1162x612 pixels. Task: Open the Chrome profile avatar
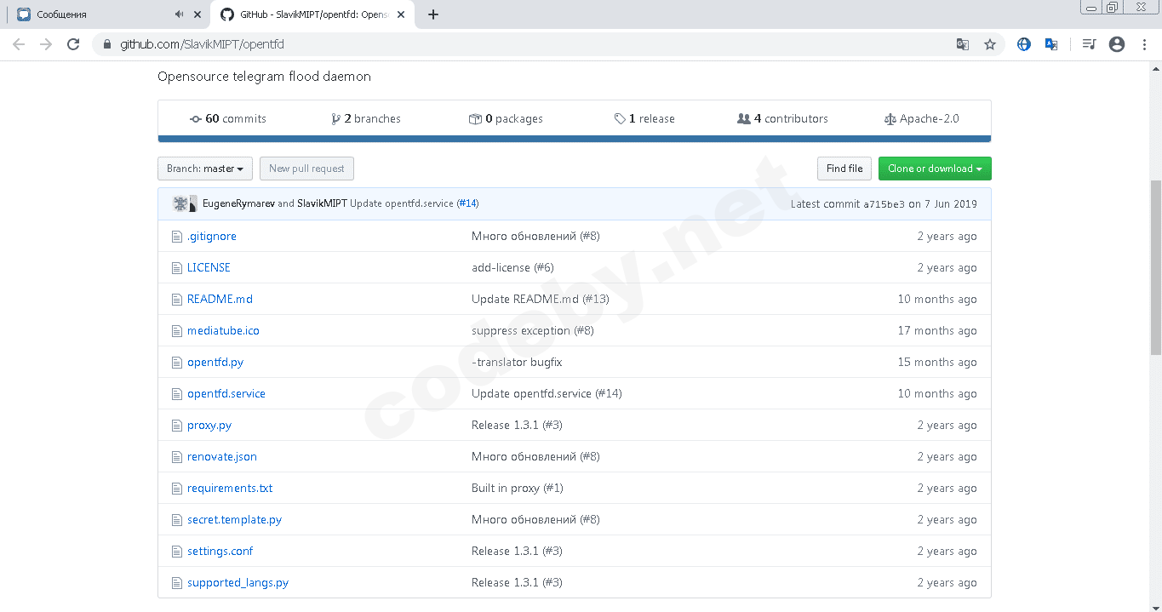coord(1117,44)
